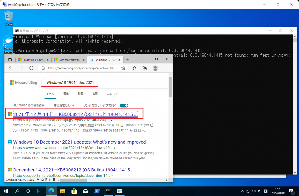Screen dimensions: 299x196
Task: Open 'Windows 10 December 2021 updates' result
Action: coord(79,142)
